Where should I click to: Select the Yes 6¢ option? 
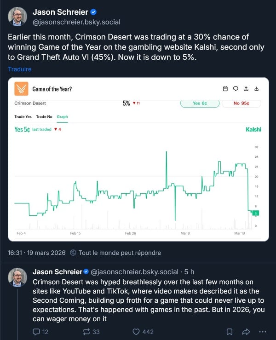pyautogui.click(x=199, y=104)
